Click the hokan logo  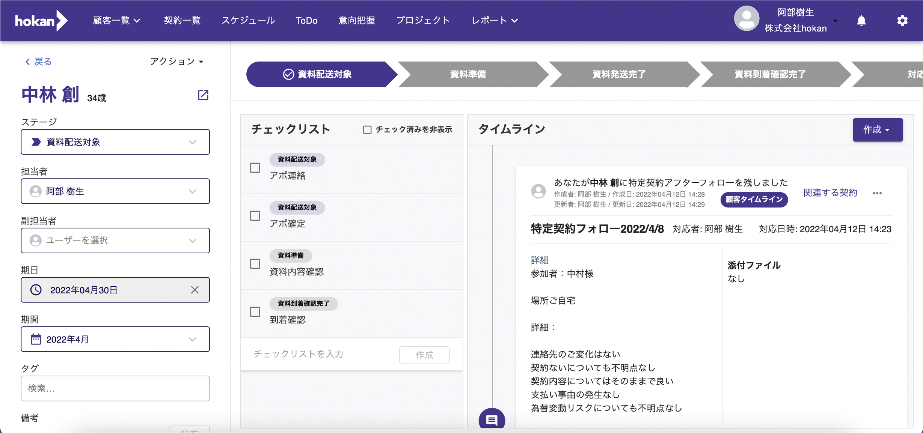(x=41, y=21)
